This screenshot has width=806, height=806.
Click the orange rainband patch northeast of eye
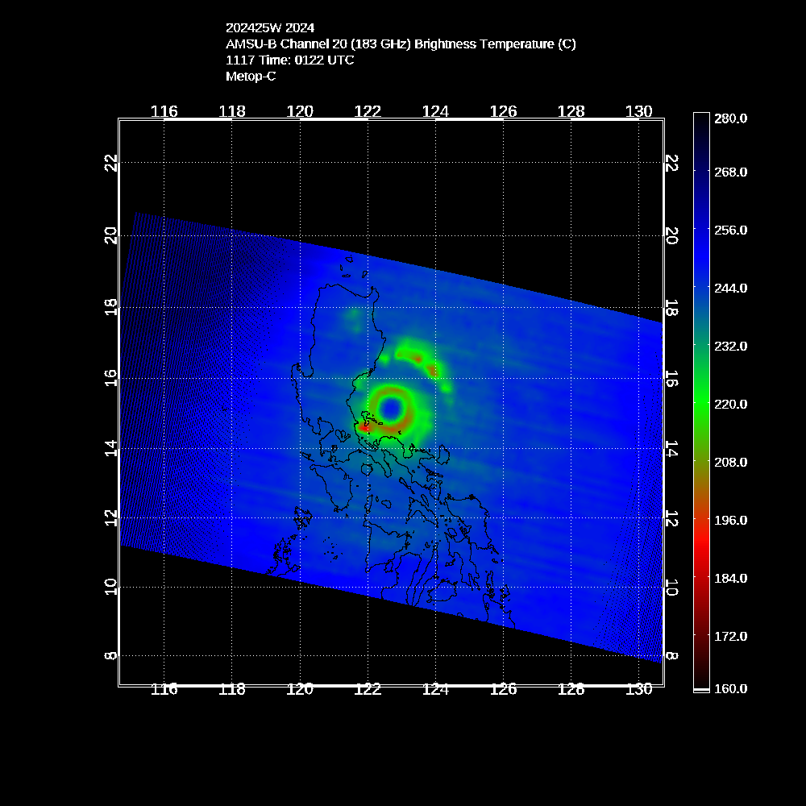coord(433,370)
